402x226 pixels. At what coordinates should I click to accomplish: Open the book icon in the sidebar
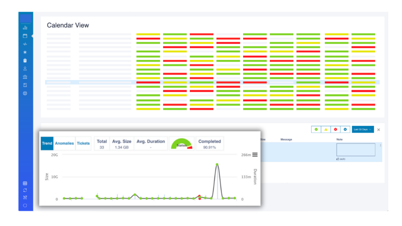(x=25, y=85)
